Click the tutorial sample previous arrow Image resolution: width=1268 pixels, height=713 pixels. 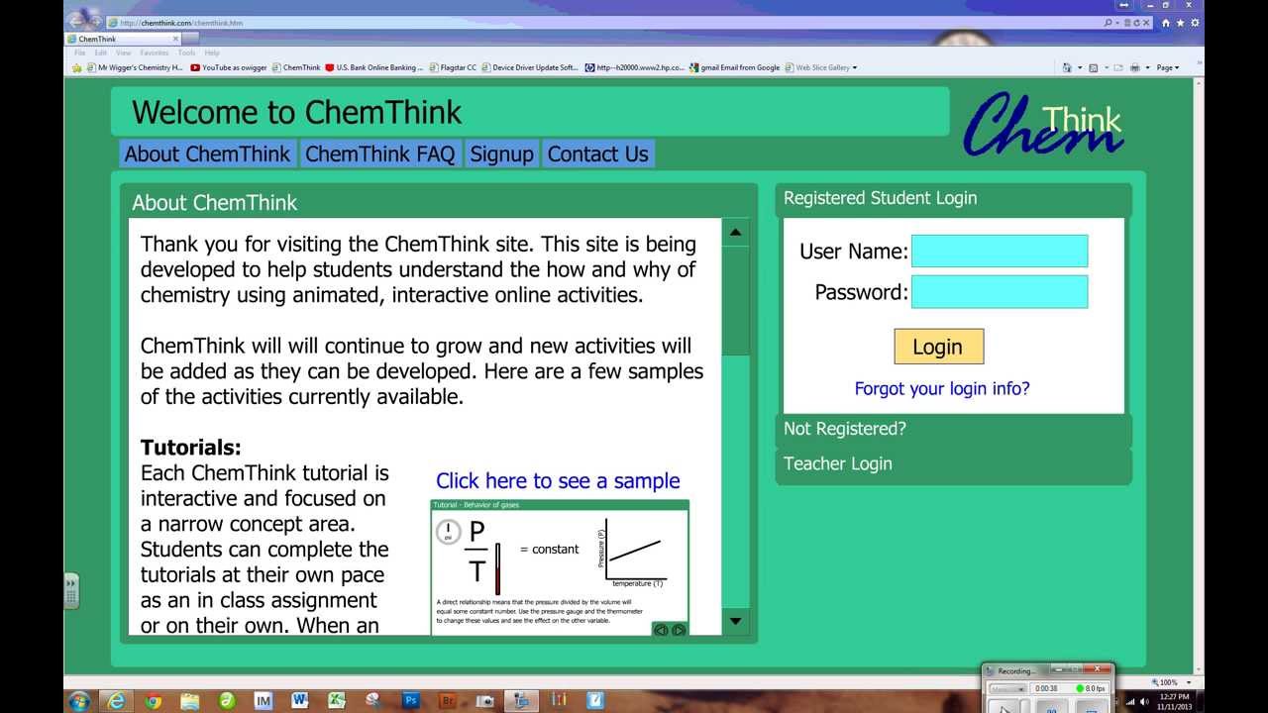(x=661, y=629)
